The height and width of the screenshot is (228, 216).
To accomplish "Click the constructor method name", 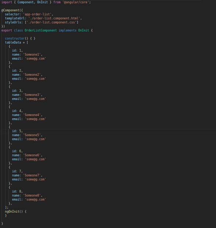I will point(15,38).
